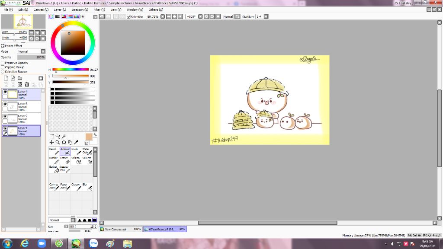
Task: Choose the lasso selection tool
Action: [x=58, y=137]
